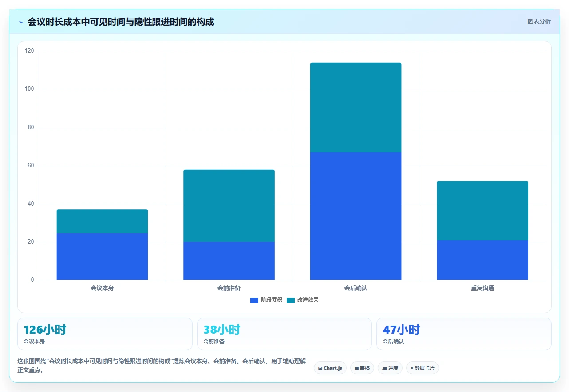This screenshot has width=569, height=392.
Task: Click the 126小时 data card value
Action: point(45,330)
